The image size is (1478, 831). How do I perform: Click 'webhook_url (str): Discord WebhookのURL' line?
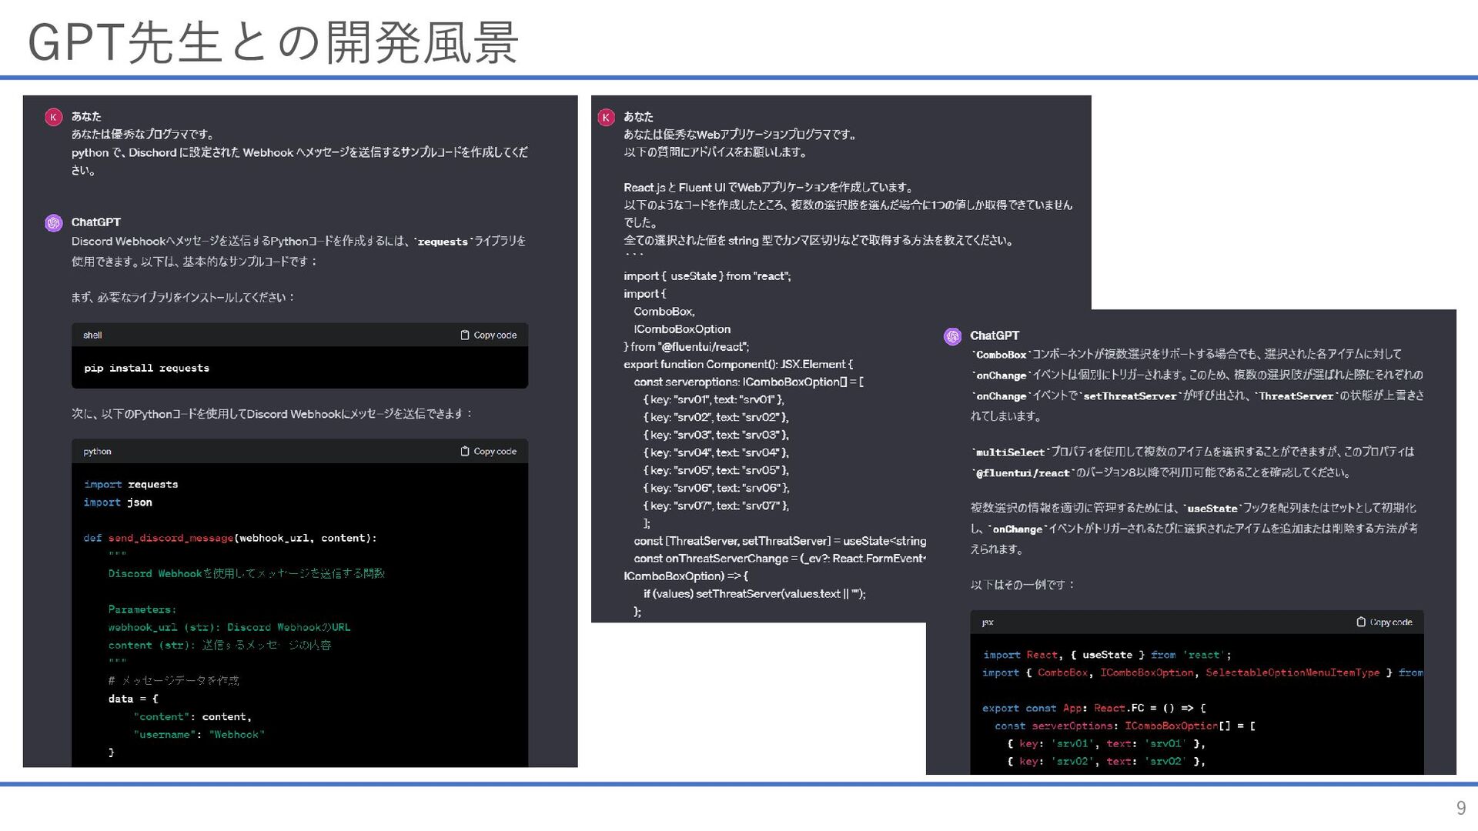point(229,628)
